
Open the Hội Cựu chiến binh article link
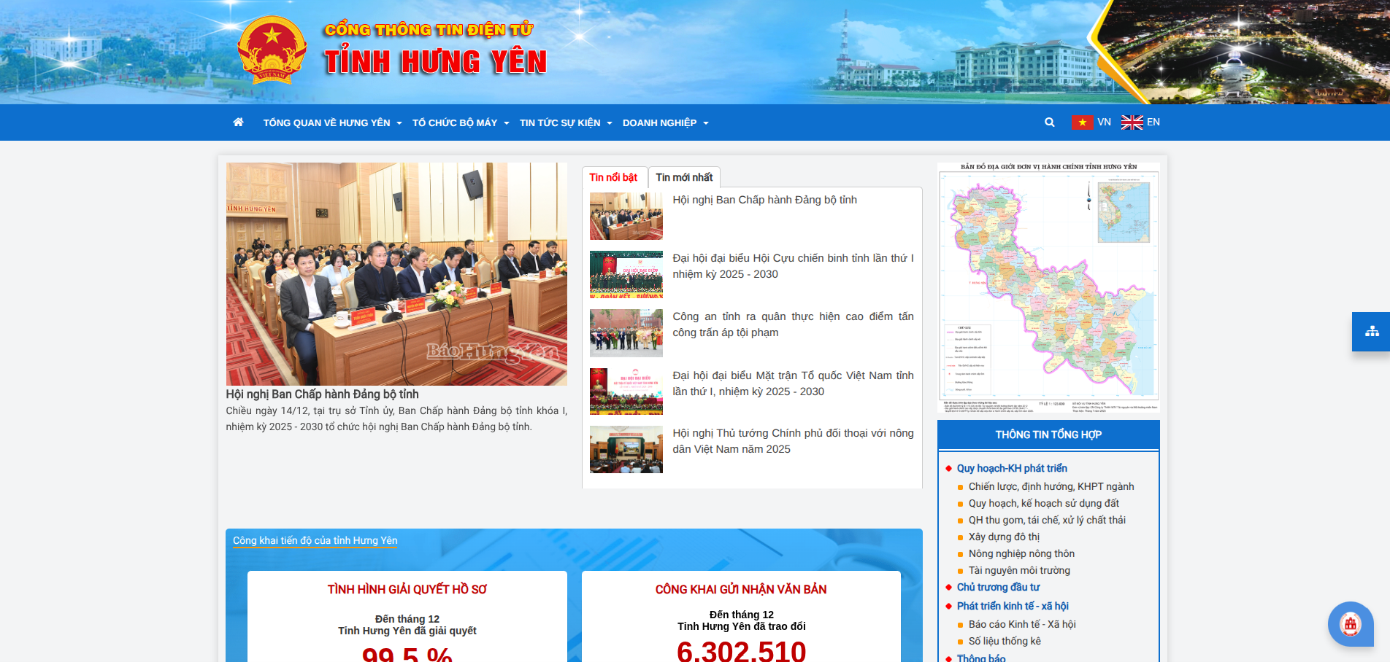coord(792,266)
